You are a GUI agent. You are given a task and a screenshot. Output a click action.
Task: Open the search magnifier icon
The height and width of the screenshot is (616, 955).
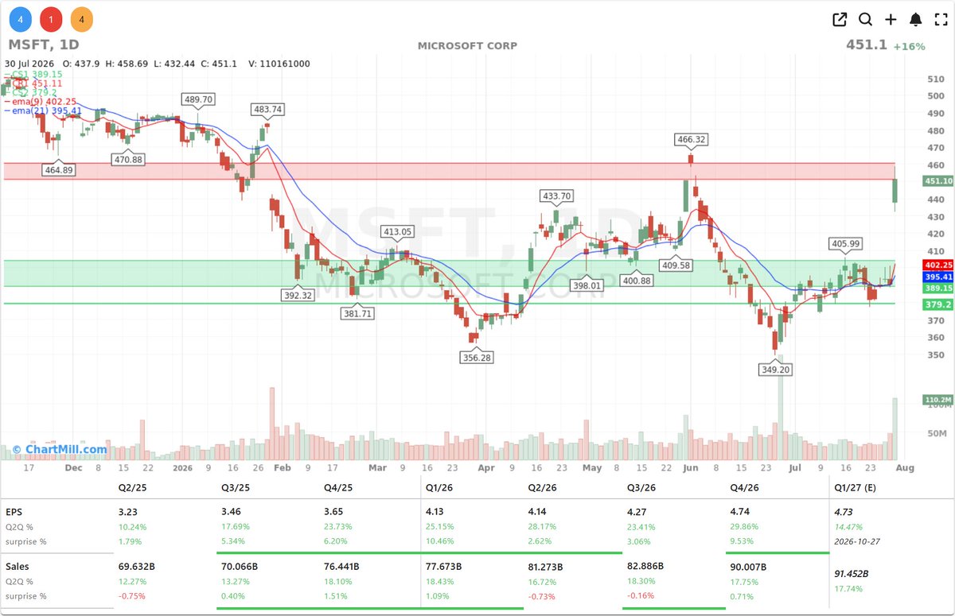(x=865, y=20)
